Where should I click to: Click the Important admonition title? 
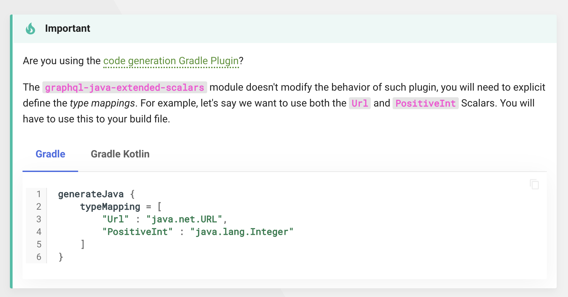(x=68, y=28)
